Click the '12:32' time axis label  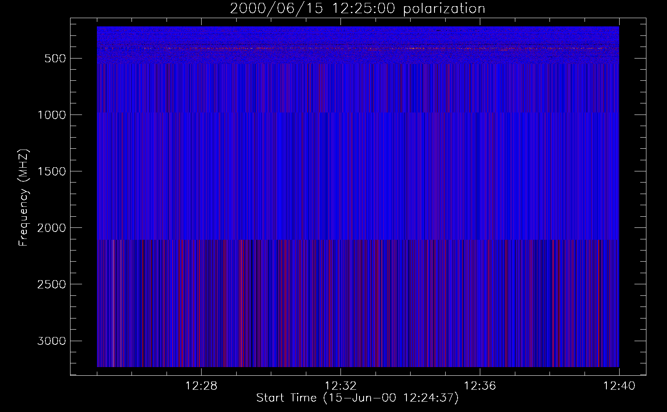tap(341, 386)
